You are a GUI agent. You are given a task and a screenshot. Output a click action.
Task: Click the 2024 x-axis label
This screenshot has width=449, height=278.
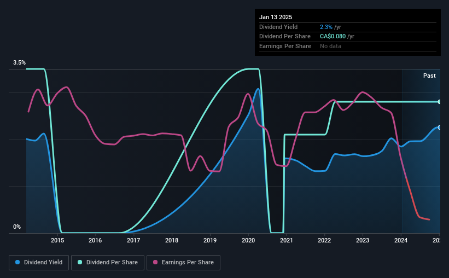coord(401,240)
